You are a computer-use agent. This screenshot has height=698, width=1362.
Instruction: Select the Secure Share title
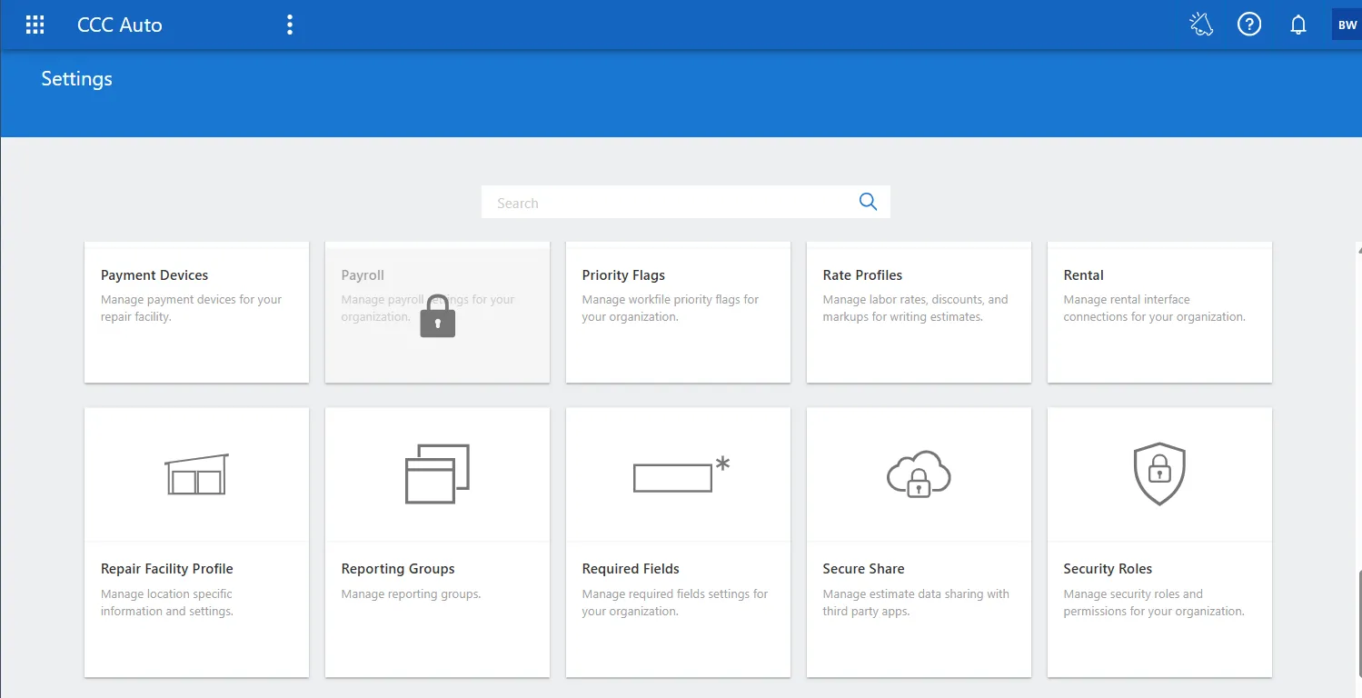coord(863,569)
